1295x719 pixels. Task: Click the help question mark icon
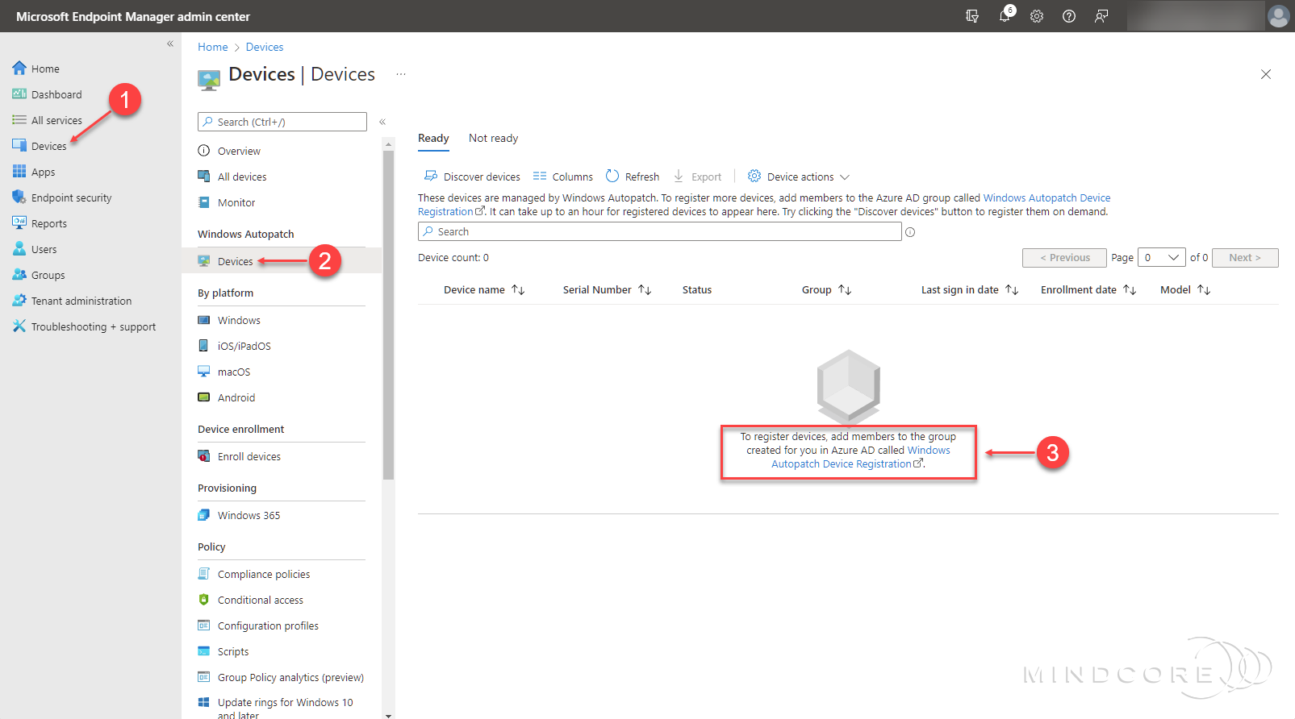point(1069,16)
